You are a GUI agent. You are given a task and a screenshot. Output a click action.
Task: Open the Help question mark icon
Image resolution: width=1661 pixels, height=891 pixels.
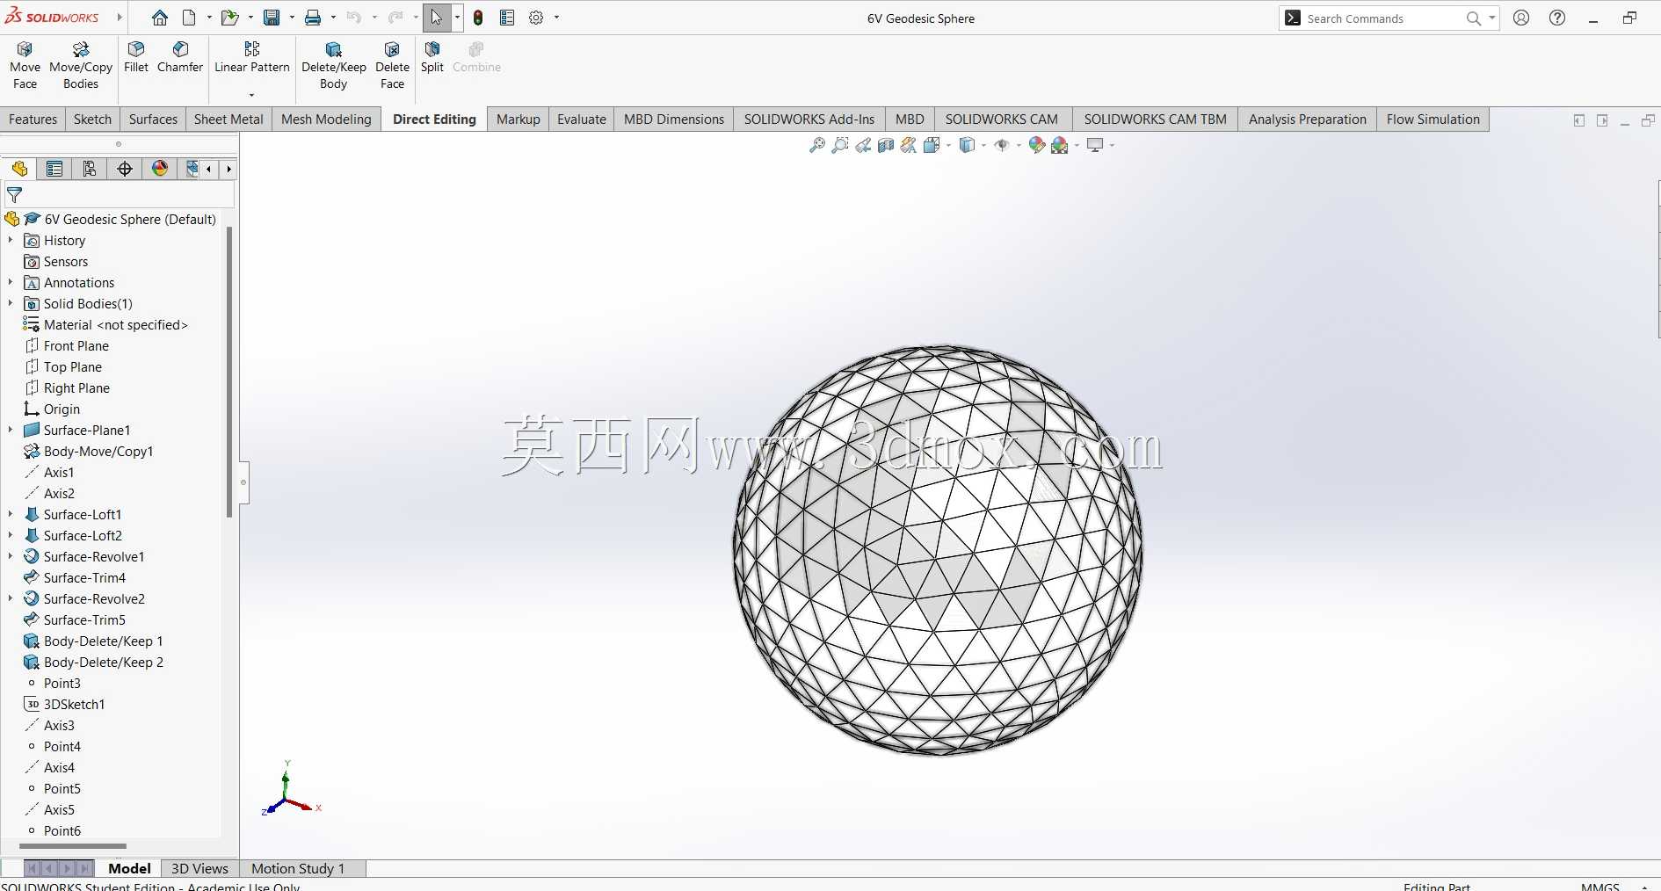coord(1557,18)
